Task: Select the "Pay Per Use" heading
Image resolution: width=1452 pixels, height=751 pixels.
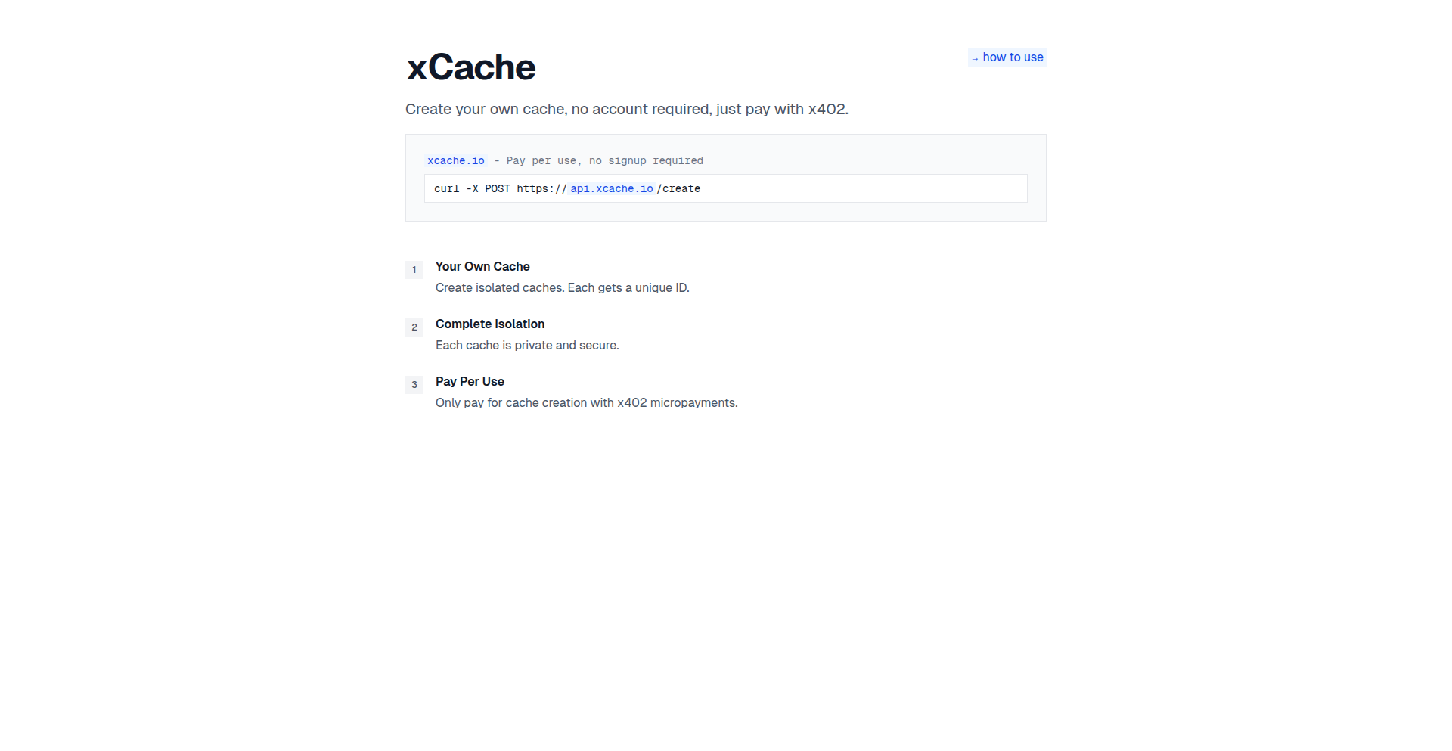Action: (x=470, y=381)
